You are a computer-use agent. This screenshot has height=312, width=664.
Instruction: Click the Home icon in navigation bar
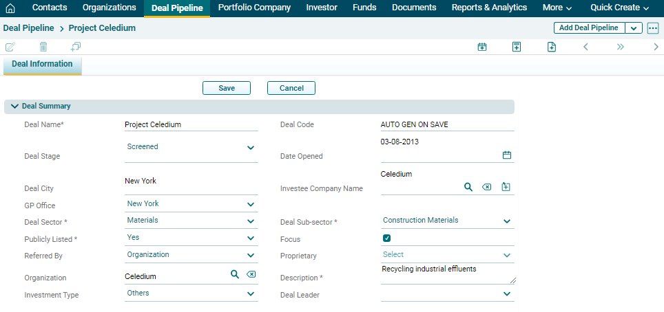point(10,8)
